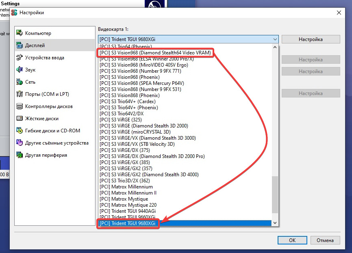Open the Звук settings page
Viewport: 352px width, 253px height.
[x=55, y=69]
